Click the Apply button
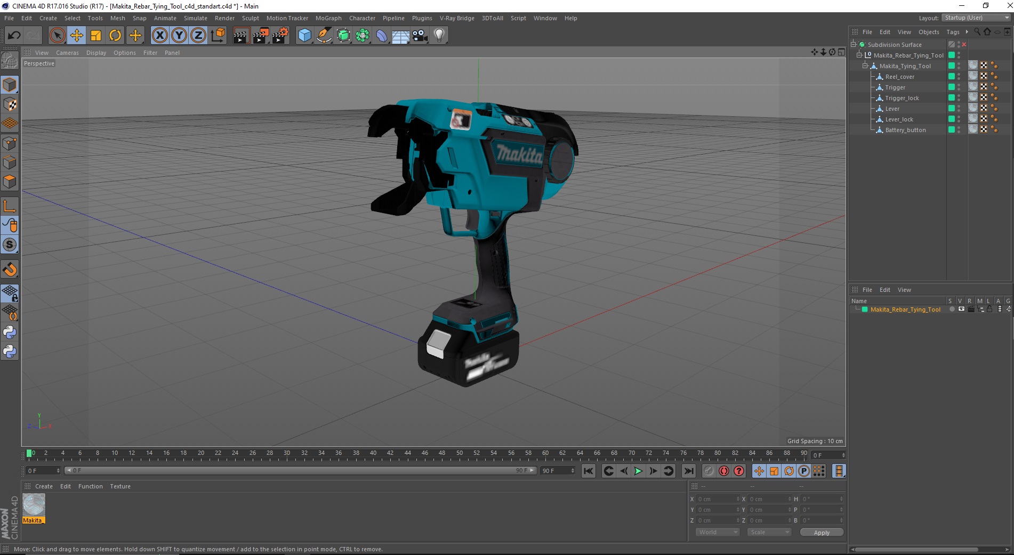 pos(822,532)
